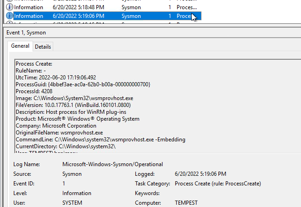
Task: Click the info icon on the 5:18:48 PM event
Action: click(10, 7)
